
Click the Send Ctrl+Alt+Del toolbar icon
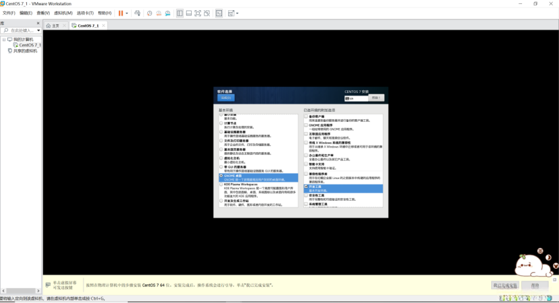(137, 13)
